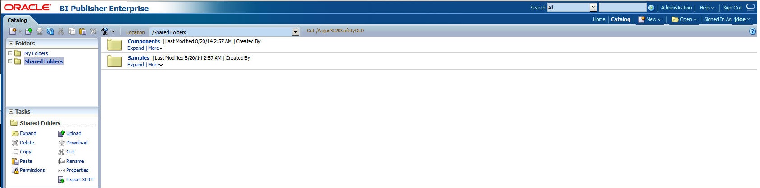
Task: Click Cut icon in Tasks panel
Action: (61, 152)
